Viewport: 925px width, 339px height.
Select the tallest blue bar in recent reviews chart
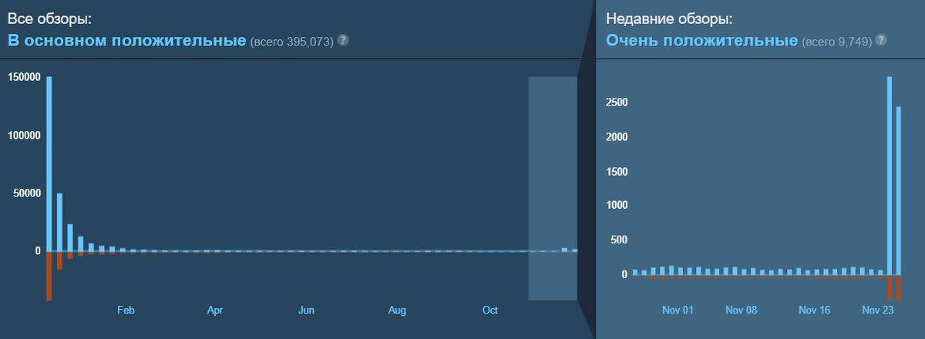click(890, 176)
